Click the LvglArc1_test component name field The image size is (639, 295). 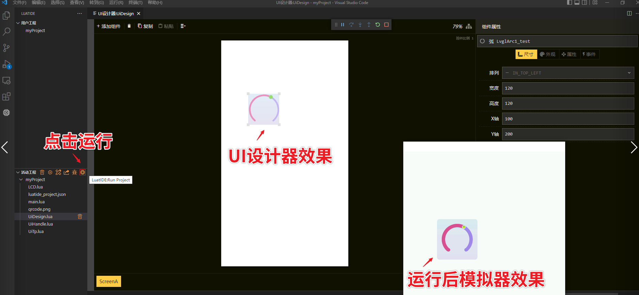tap(557, 41)
